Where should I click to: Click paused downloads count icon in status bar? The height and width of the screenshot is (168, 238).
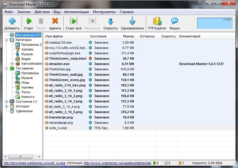coord(180,163)
